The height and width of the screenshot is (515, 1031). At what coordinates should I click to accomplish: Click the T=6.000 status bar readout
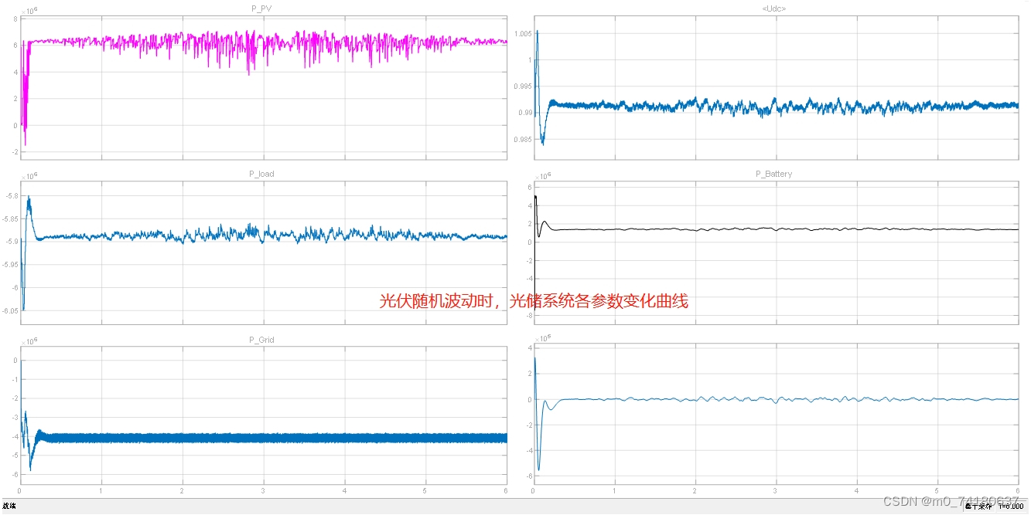[x=1012, y=506]
